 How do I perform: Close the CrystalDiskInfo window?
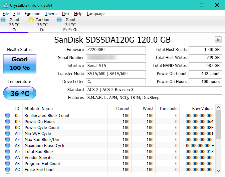217,5
